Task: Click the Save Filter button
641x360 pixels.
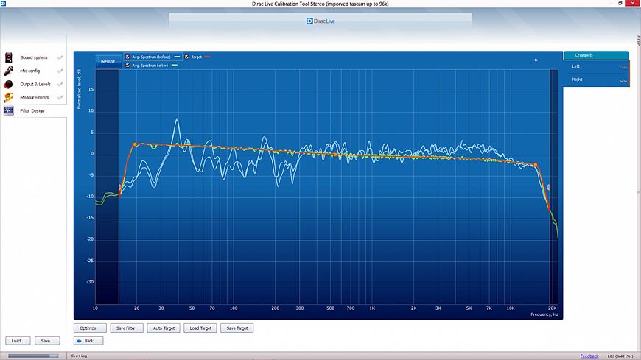Action: [125, 328]
